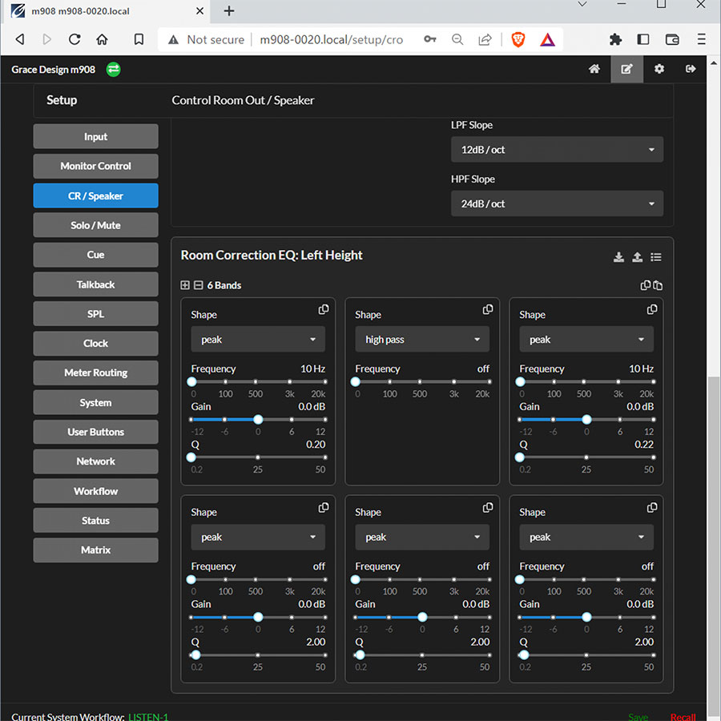Reload the m908 page

75,39
